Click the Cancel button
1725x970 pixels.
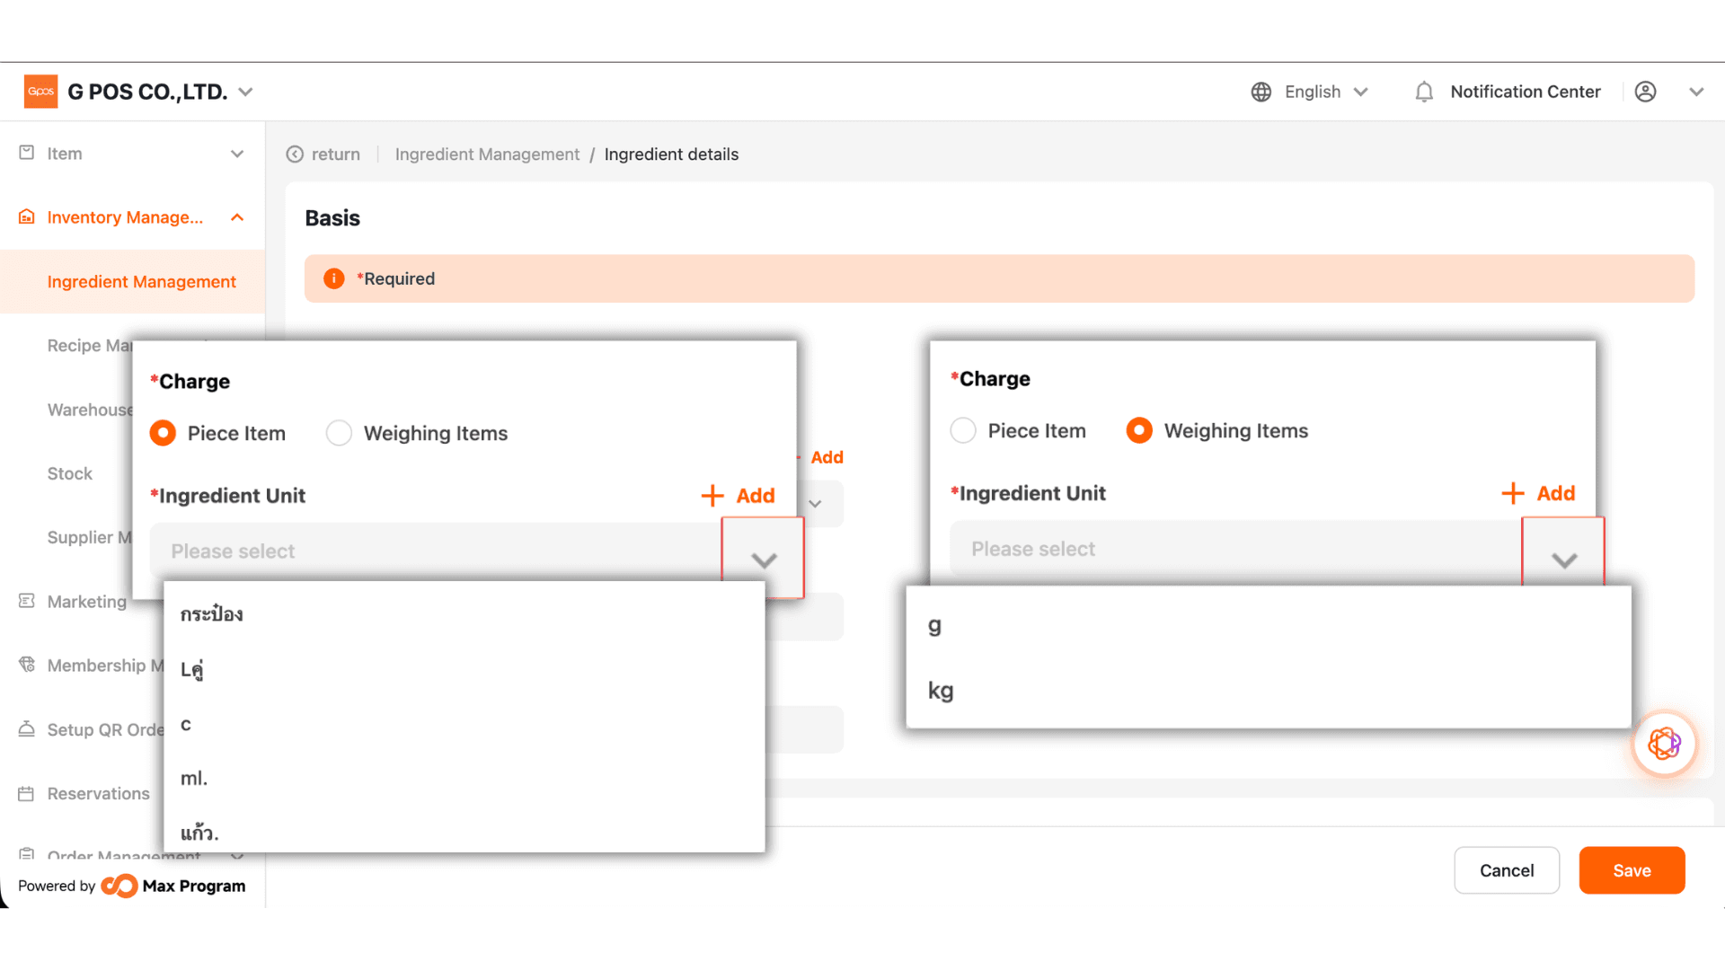(x=1507, y=870)
